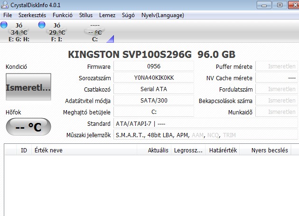Click the Csatlakozó field Serial ATA
This screenshot has width=299, height=216.
coord(154,89)
